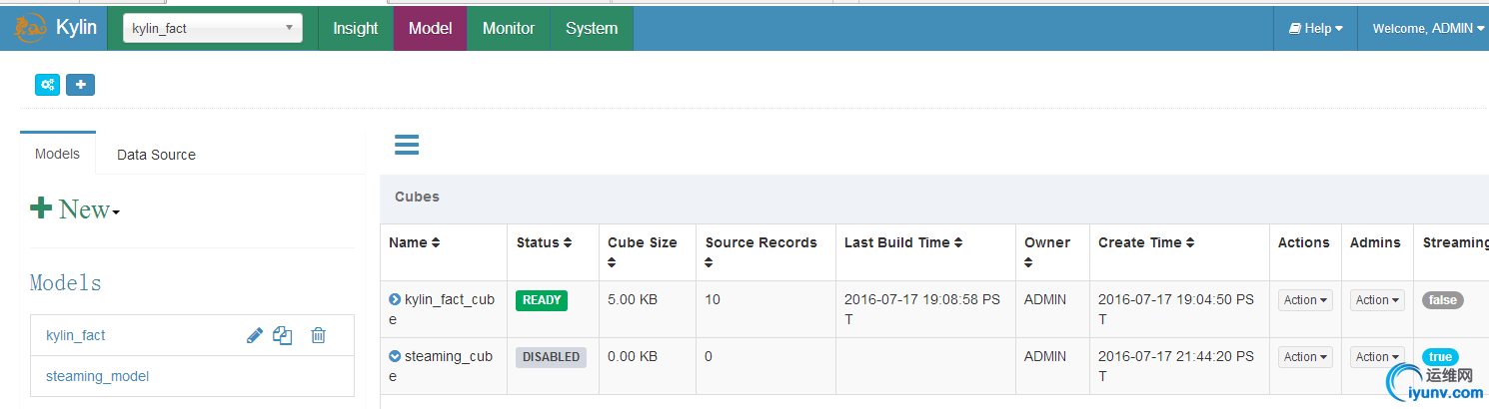Select the steaming_model model
This screenshot has width=1489, height=409.
[x=97, y=376]
